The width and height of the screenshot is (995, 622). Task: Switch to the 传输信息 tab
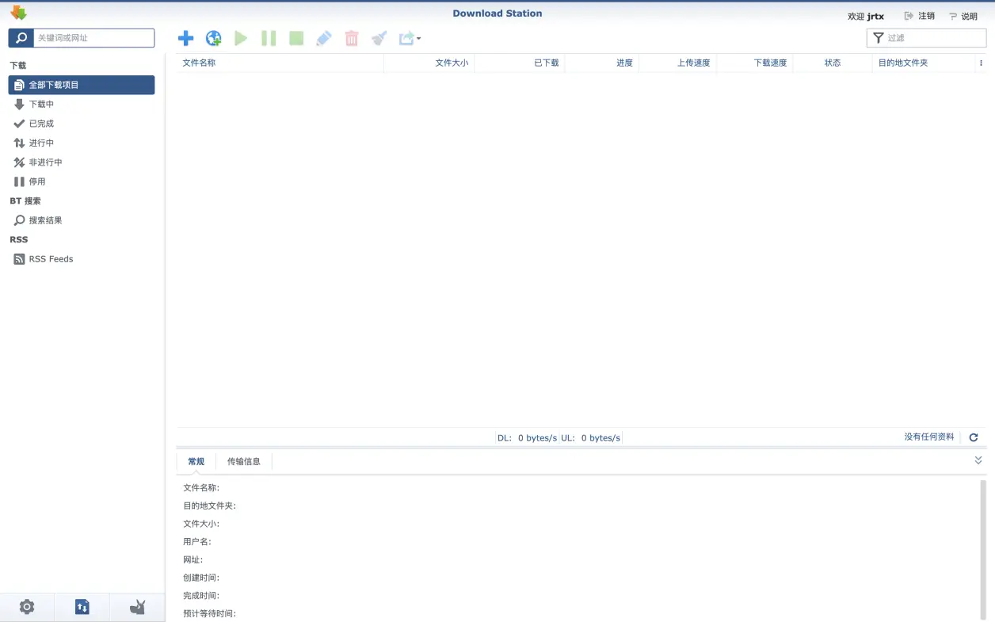click(242, 460)
